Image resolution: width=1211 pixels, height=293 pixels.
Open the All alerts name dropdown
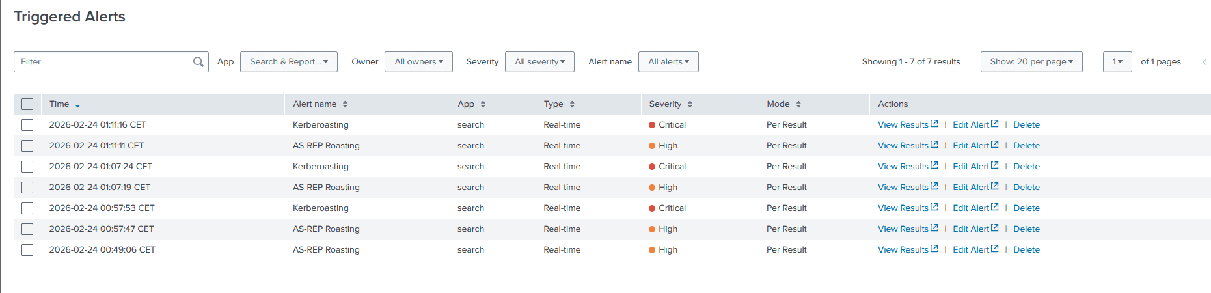point(668,62)
